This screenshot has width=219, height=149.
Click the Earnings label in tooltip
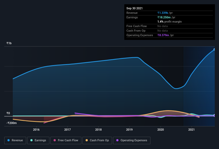(132, 17)
